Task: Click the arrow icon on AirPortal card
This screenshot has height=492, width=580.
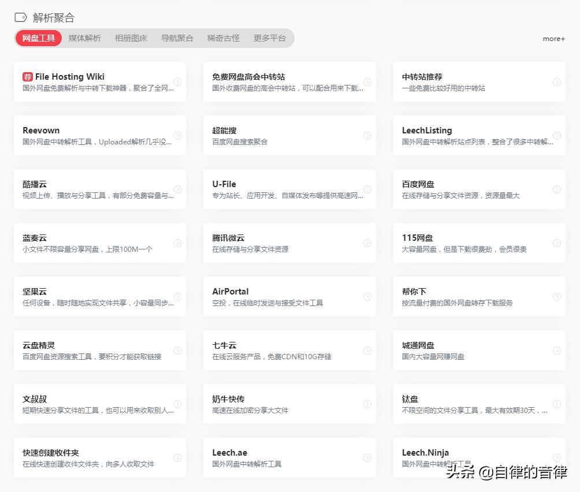Action: click(367, 296)
